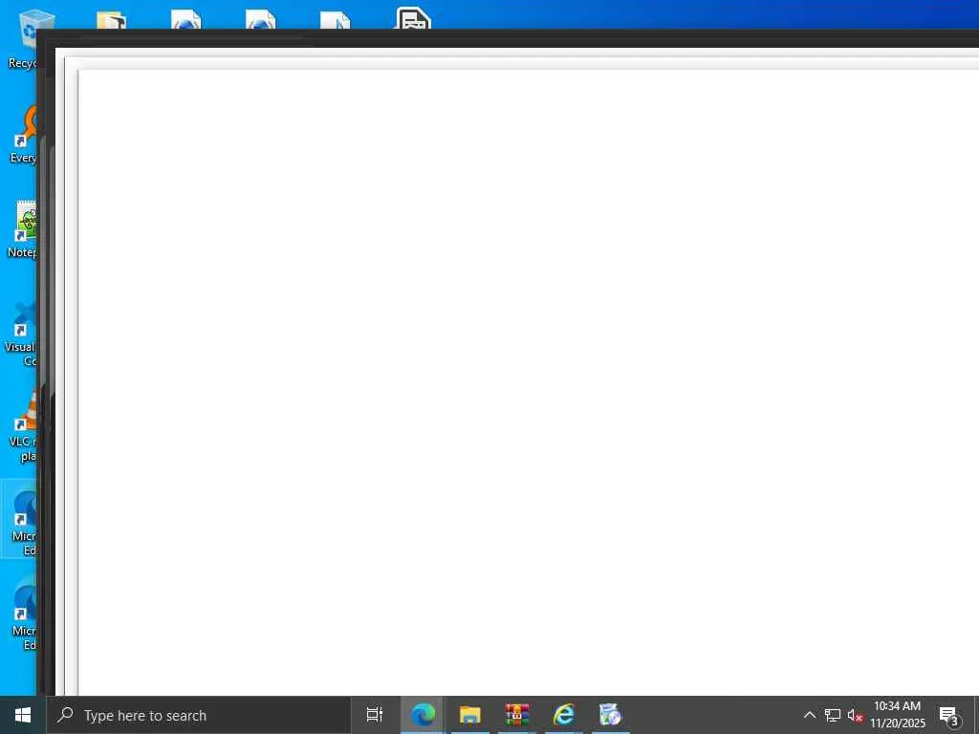The width and height of the screenshot is (979, 734).
Task: Select the Recycle Bin desktop icon
Action: tap(22, 38)
